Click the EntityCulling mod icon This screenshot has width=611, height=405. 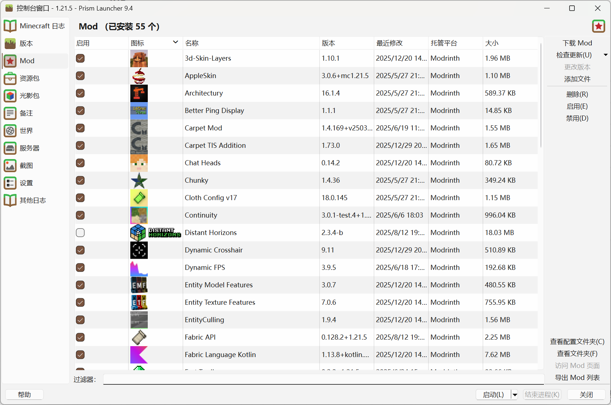(x=139, y=320)
